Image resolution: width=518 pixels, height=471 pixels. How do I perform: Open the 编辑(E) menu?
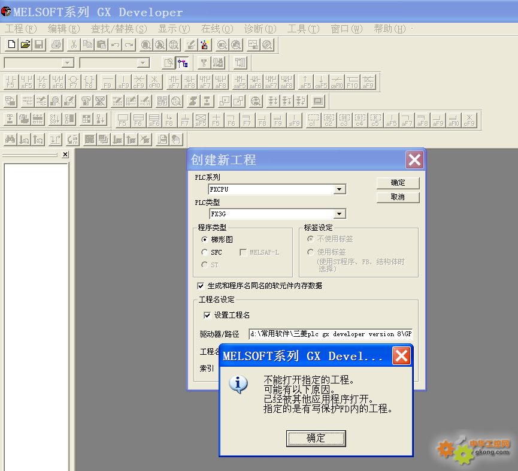63,29
